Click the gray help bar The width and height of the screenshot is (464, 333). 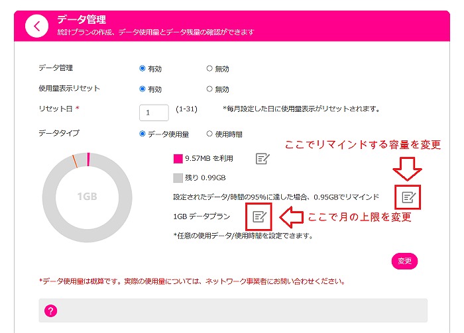(233, 310)
